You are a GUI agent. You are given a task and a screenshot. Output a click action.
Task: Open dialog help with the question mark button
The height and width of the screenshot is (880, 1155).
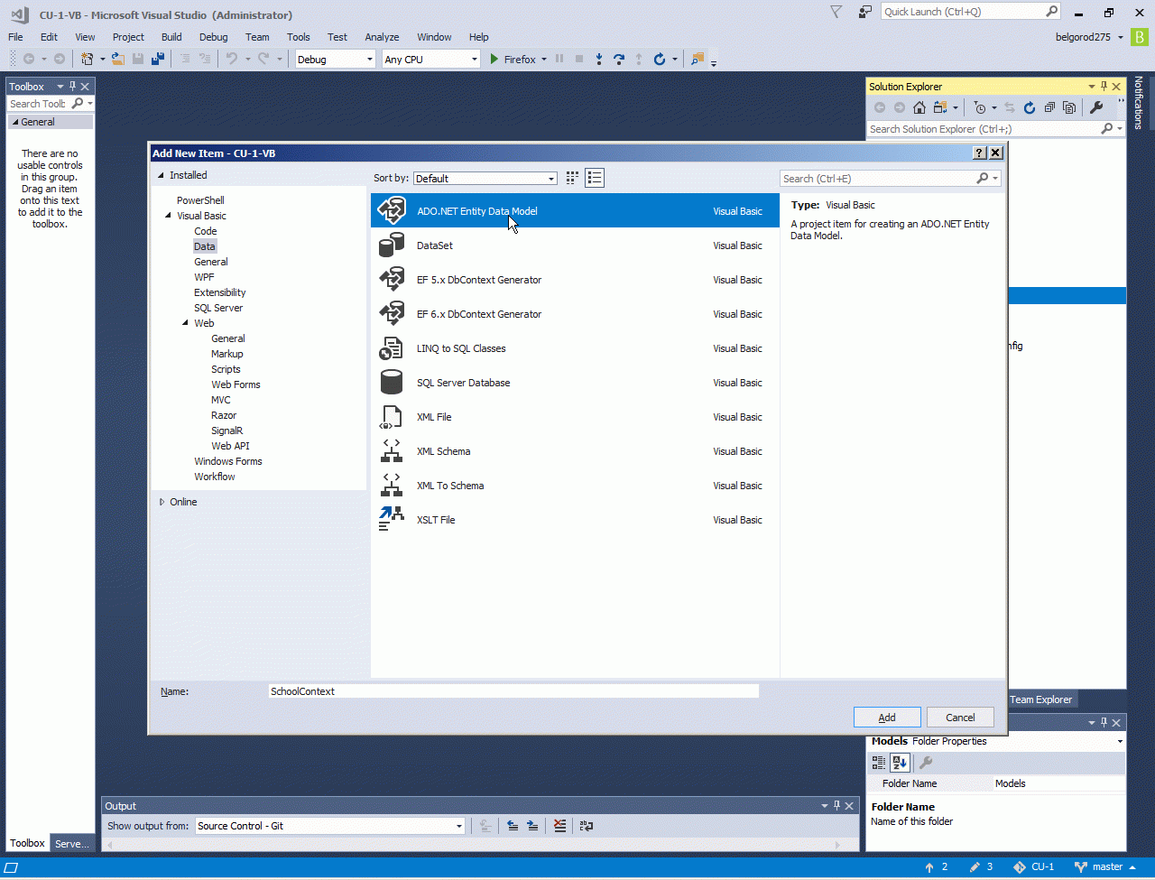coord(980,153)
